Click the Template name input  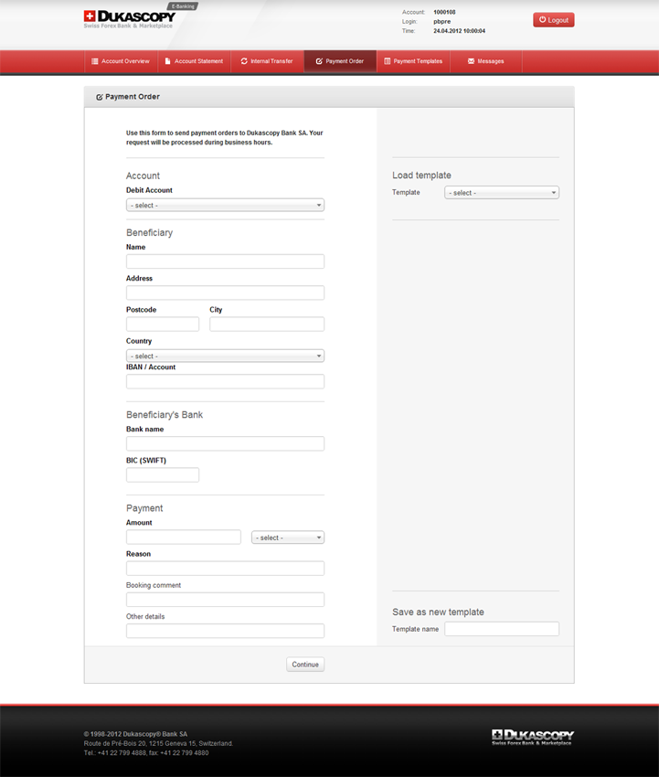pos(502,629)
